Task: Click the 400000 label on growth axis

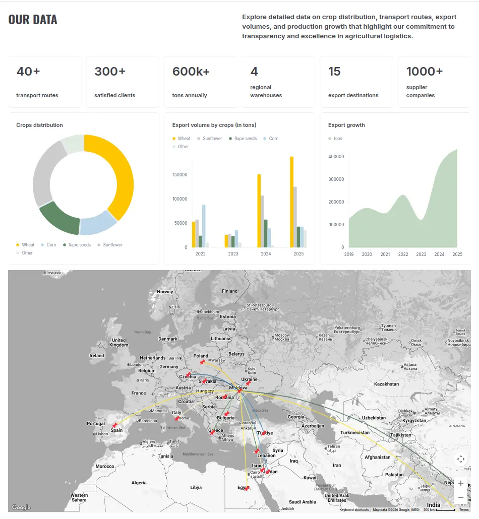Action: tap(336, 157)
